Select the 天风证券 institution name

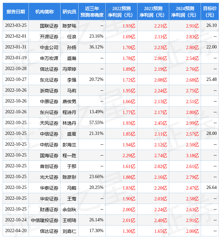49,123
